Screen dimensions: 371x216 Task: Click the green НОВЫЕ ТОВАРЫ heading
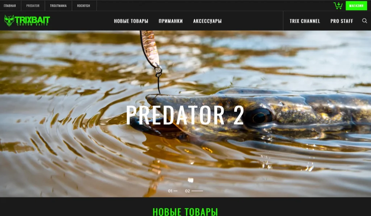point(185,212)
